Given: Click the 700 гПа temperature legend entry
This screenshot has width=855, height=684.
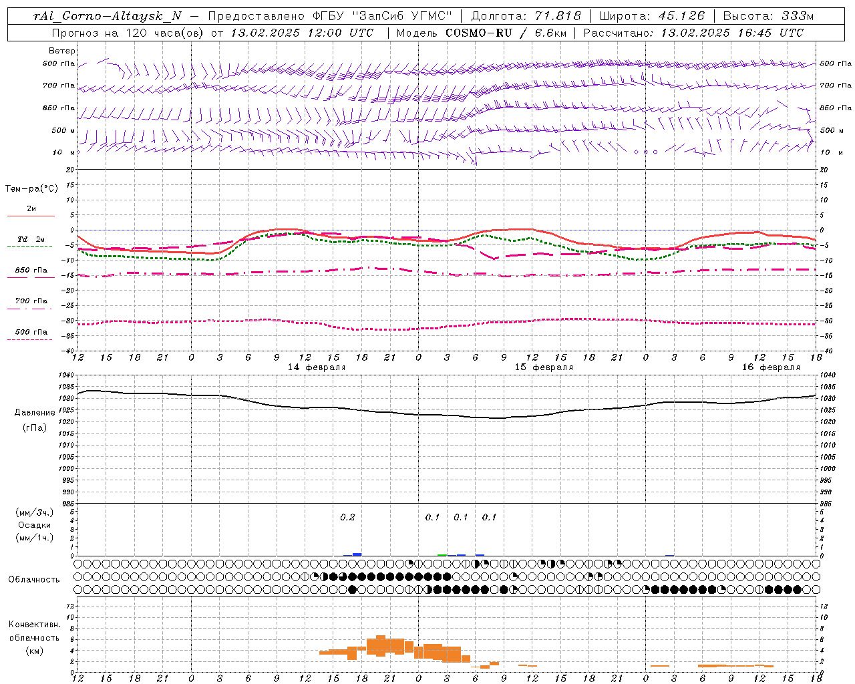Looking at the screenshot, I should pos(31,301).
